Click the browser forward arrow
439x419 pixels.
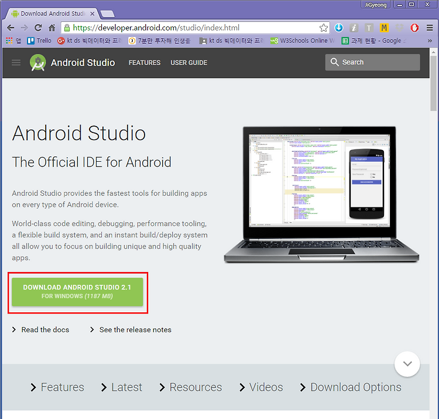[x=25, y=28]
